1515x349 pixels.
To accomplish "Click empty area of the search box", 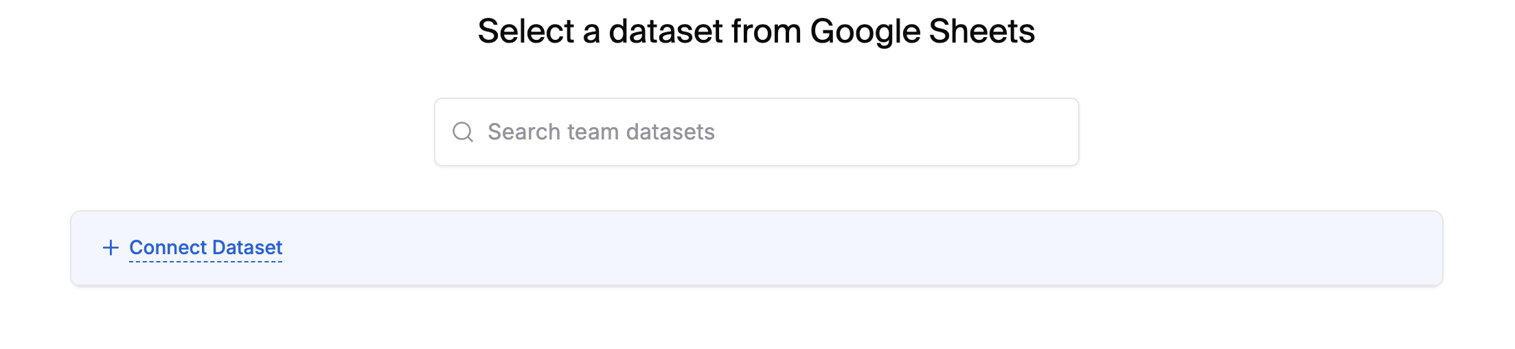I will tap(893, 132).
